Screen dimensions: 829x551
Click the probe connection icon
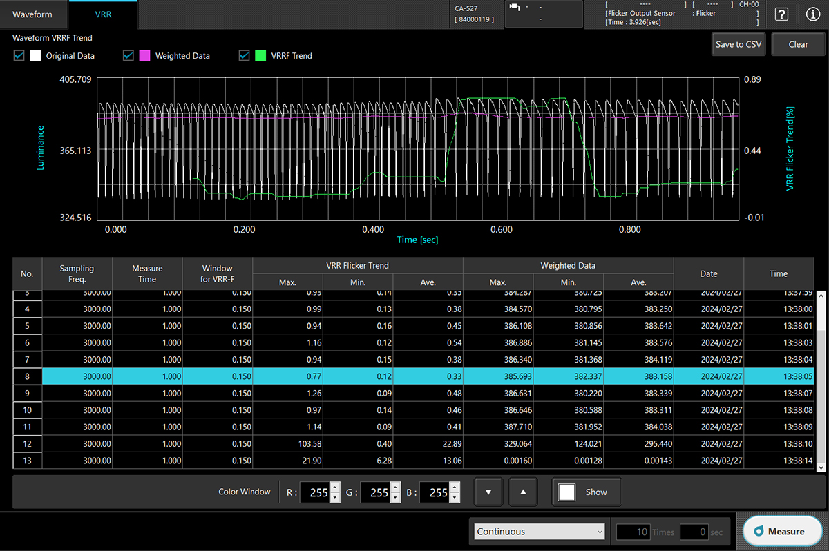pyautogui.click(x=515, y=8)
